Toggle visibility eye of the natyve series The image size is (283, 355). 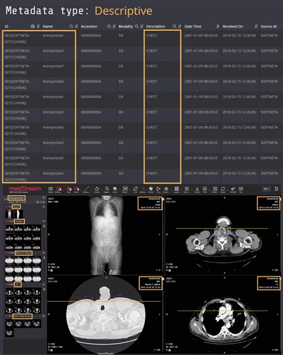coord(44,221)
